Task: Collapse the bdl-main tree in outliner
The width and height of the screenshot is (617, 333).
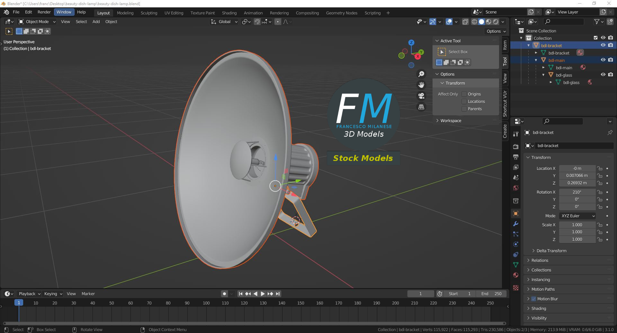Action: [536, 60]
